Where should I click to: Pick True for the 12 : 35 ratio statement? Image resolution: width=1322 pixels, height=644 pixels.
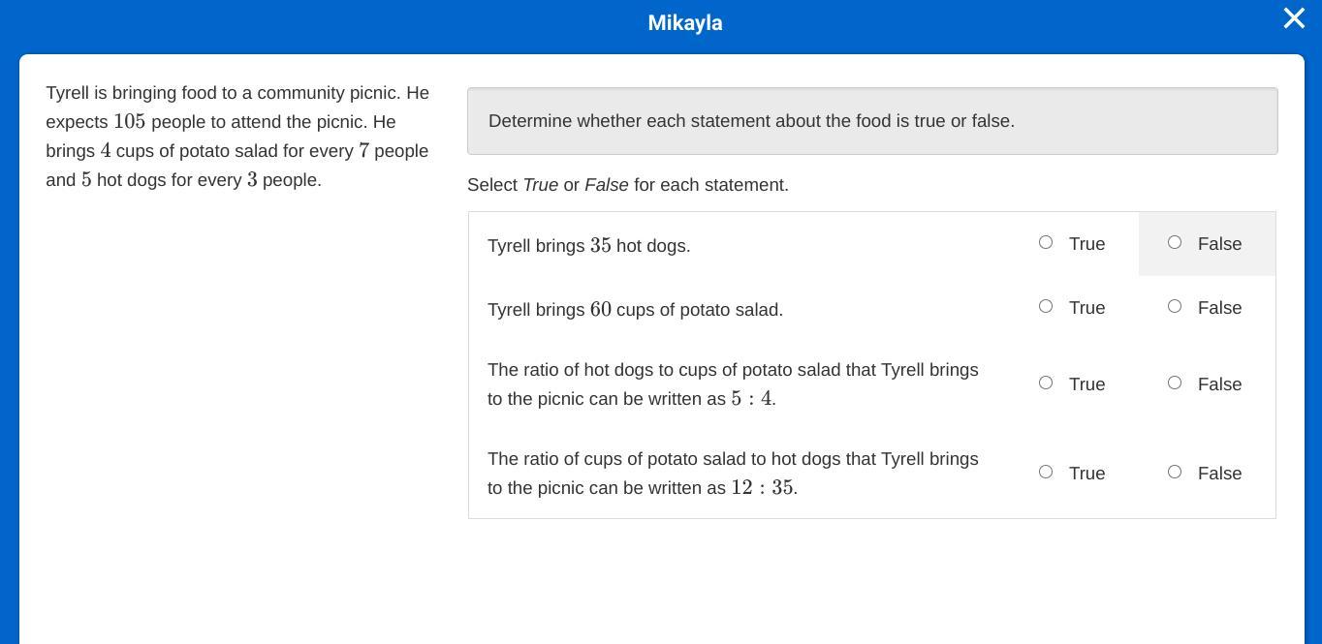[1046, 472]
